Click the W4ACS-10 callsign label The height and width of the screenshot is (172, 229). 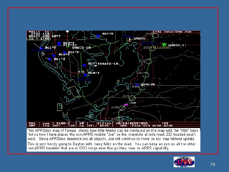click(x=81, y=47)
